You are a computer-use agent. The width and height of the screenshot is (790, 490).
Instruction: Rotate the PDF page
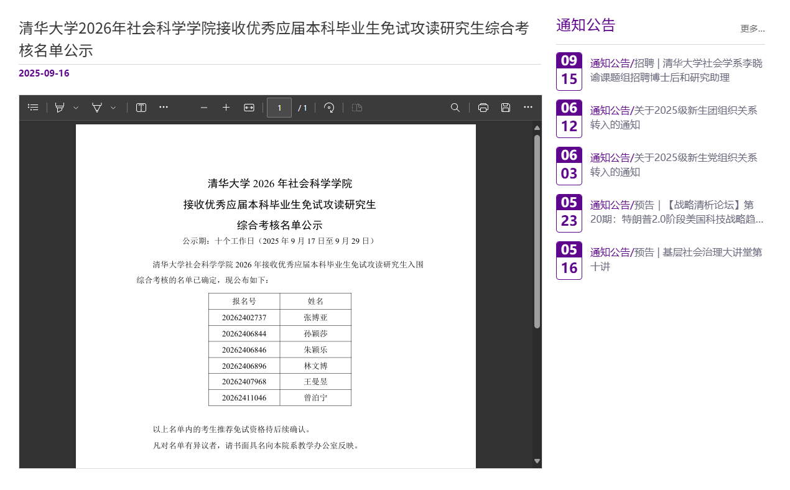(x=329, y=108)
